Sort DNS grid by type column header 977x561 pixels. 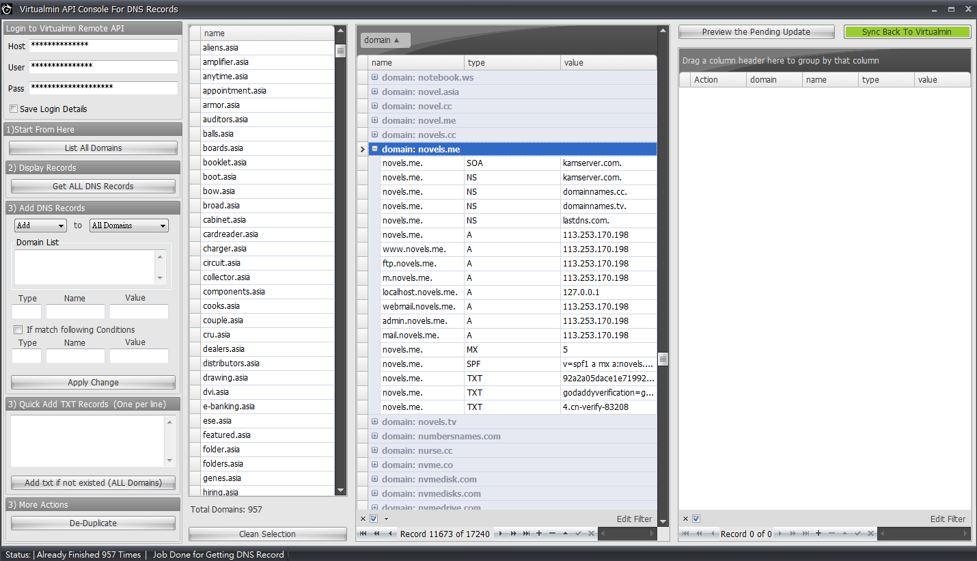pyautogui.click(x=512, y=62)
